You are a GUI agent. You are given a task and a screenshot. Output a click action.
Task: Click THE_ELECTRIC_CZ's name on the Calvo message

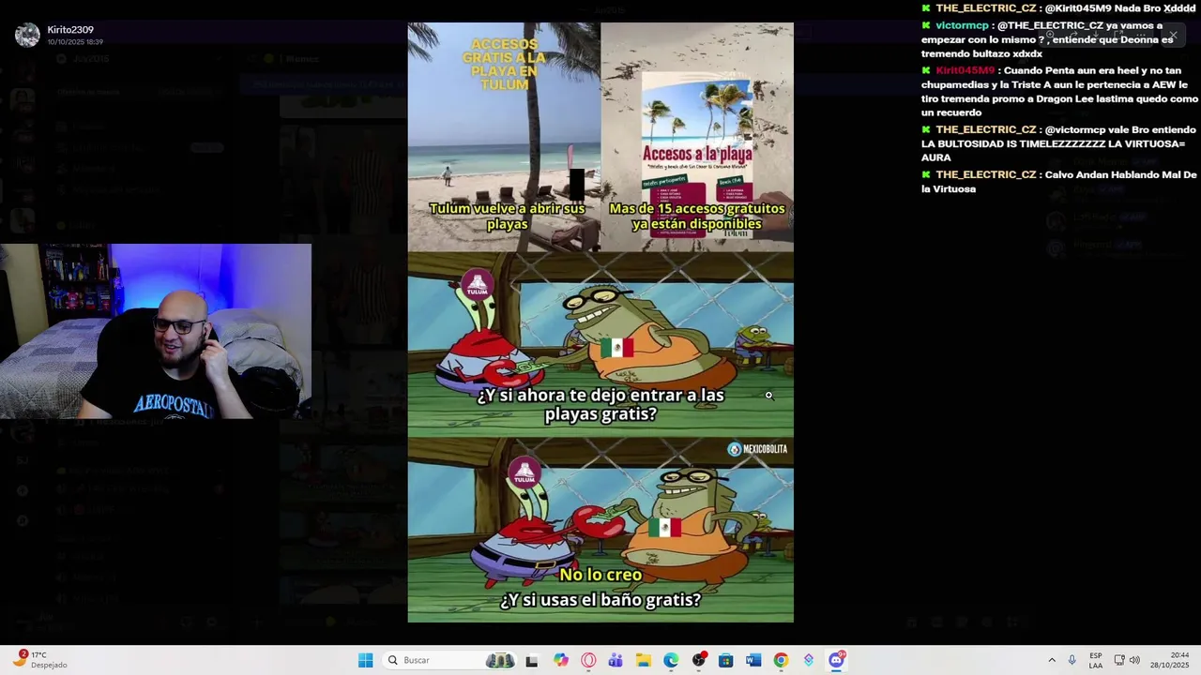pos(985,174)
